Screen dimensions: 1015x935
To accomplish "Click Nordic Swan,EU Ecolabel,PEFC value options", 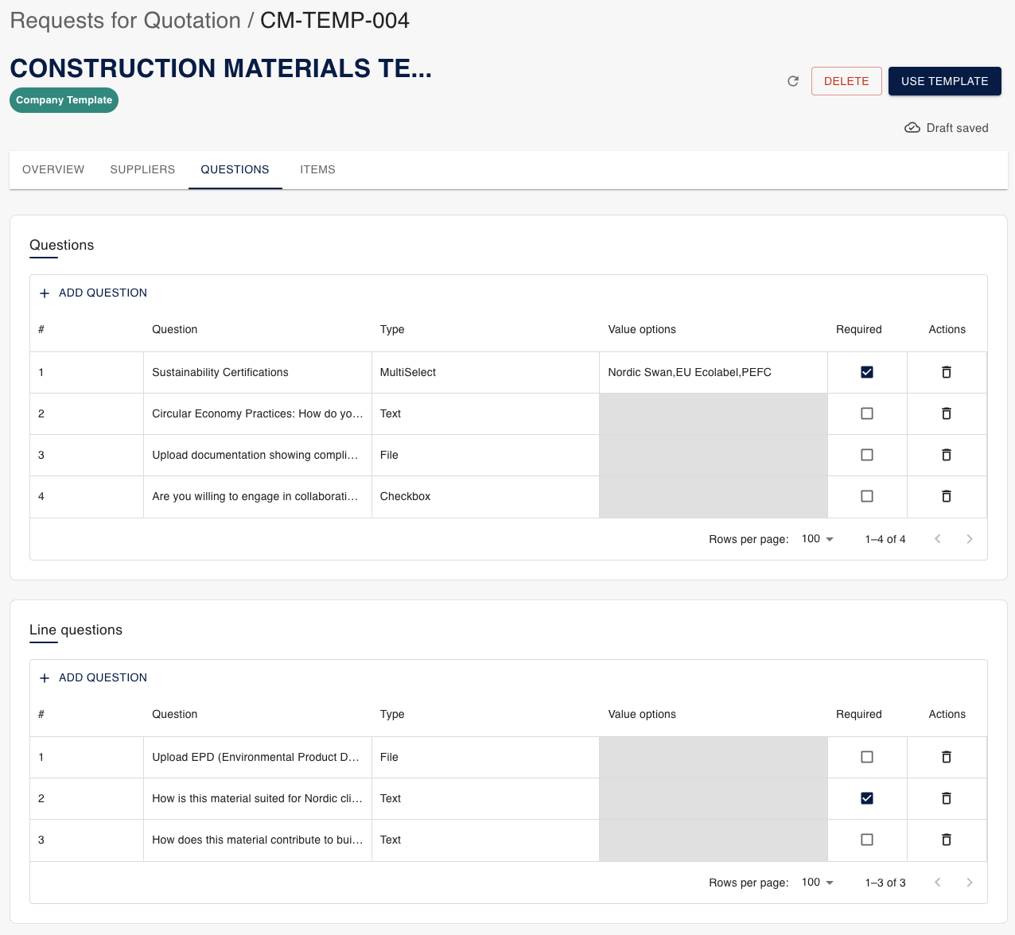I will point(713,372).
